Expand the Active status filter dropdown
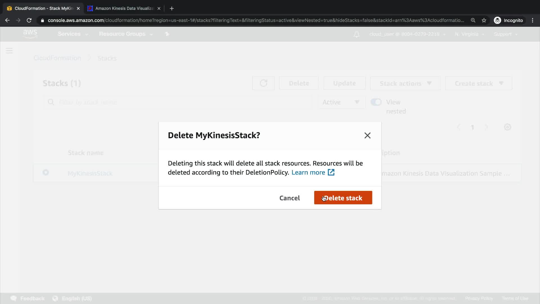The width and height of the screenshot is (540, 304). point(341,102)
